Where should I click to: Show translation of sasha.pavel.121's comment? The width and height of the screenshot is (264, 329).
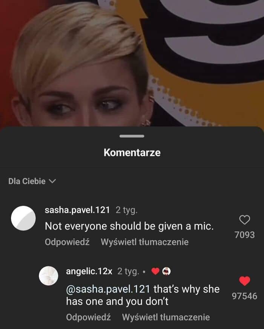145,242
